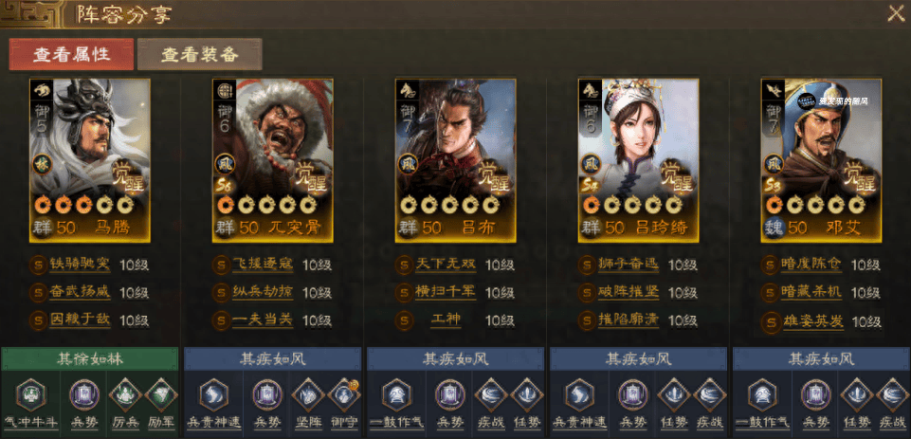Close the 阵容分享 panel
The height and width of the screenshot is (439, 911).
coord(896,12)
